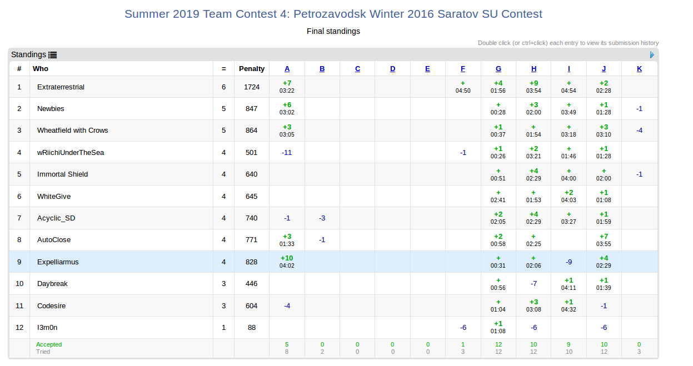Click wRiichiUnderTheSea's -11 attempt cell
693x366 pixels.
(x=287, y=153)
